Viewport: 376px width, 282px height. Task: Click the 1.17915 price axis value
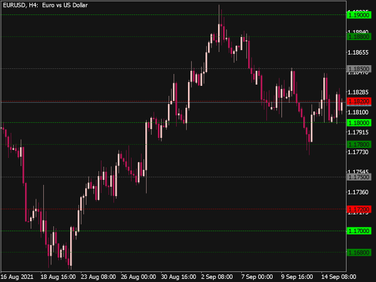tap(358, 132)
